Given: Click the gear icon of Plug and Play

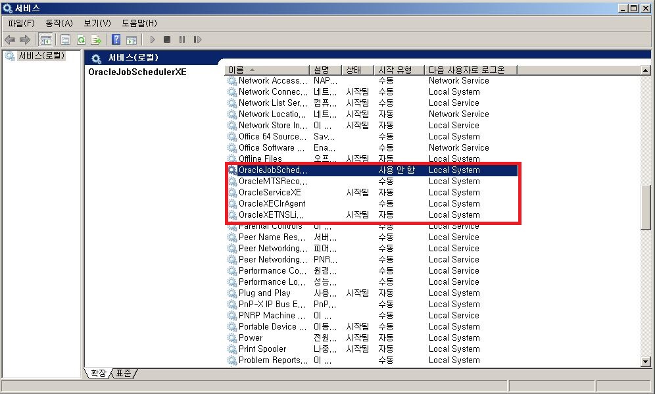Looking at the screenshot, I should 232,293.
